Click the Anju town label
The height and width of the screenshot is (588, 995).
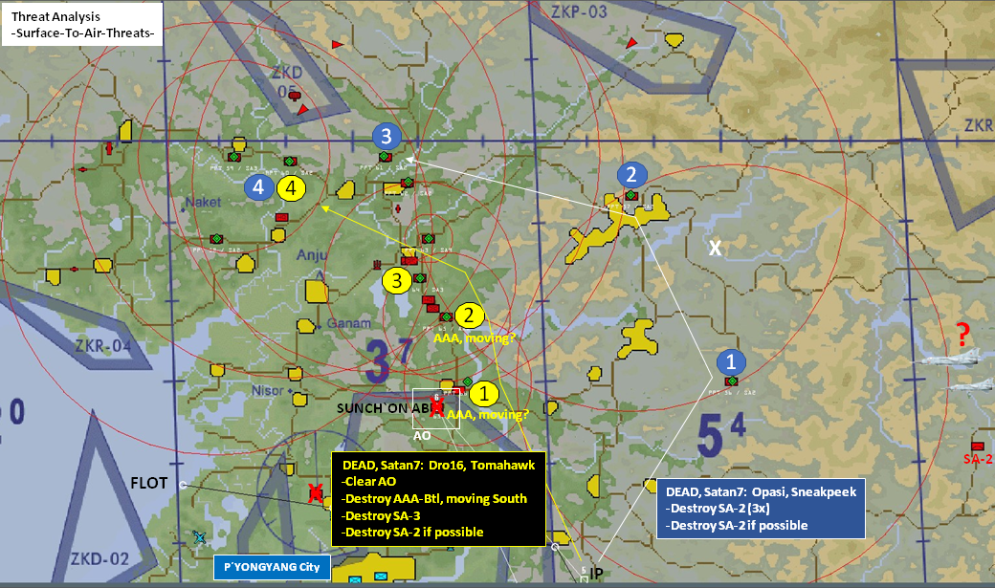coord(312,255)
